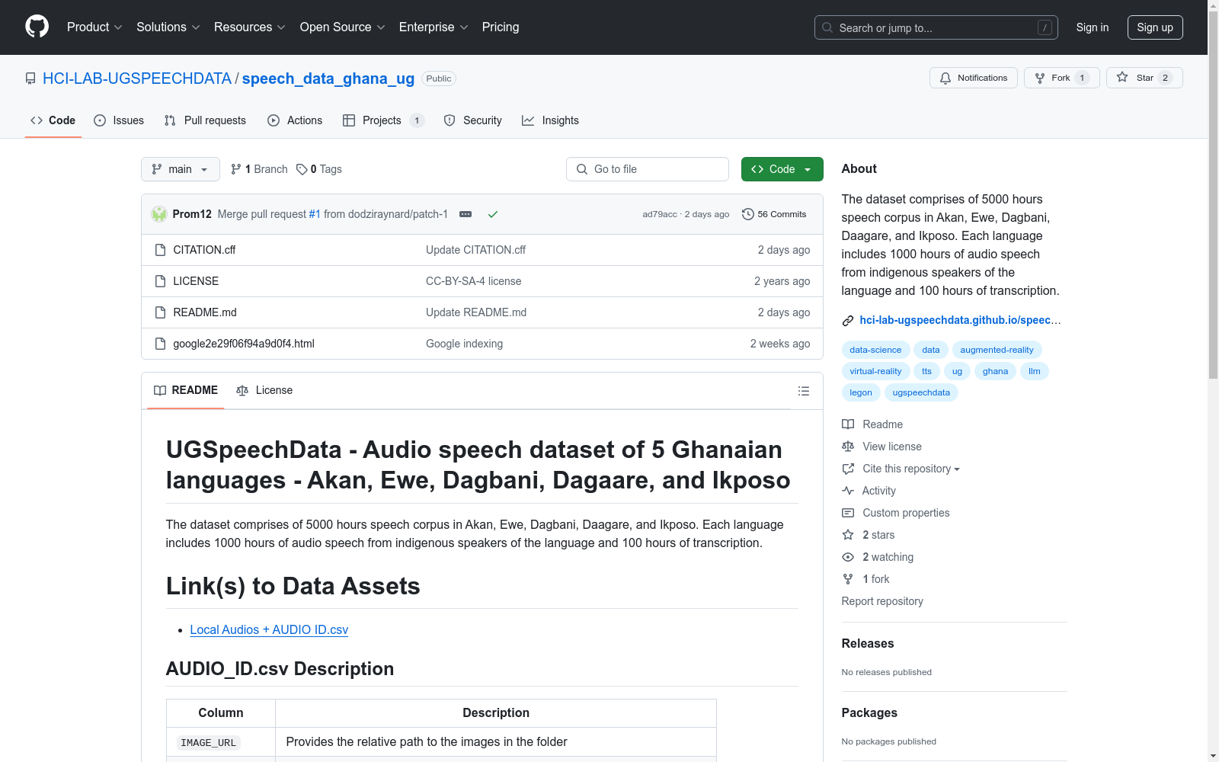The height and width of the screenshot is (762, 1219).
Task: Click the scale icon next to View license
Action: (848, 447)
